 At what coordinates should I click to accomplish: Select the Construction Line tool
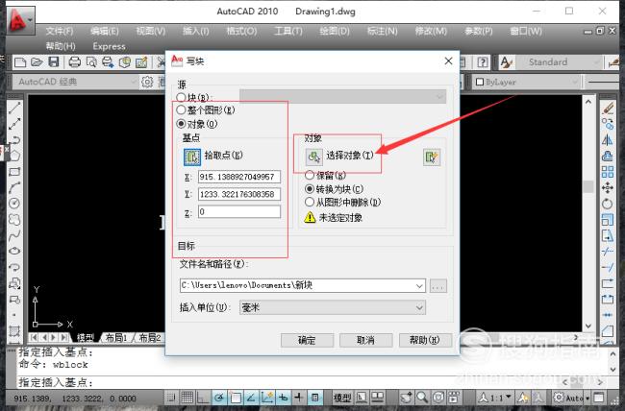[14, 124]
